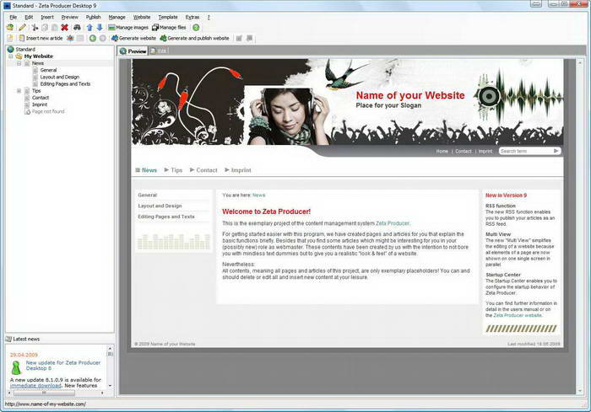
Task: Click the open project icon in the toolbar
Action: (10, 28)
